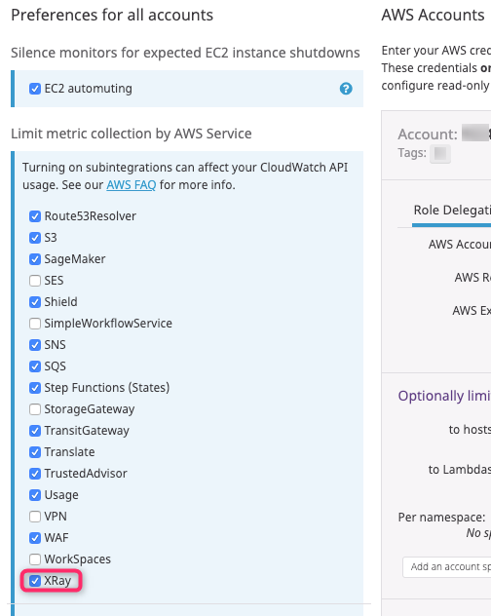The height and width of the screenshot is (616, 491).
Task: Uncheck the Route53Resolver checkbox
Action: 35,216
